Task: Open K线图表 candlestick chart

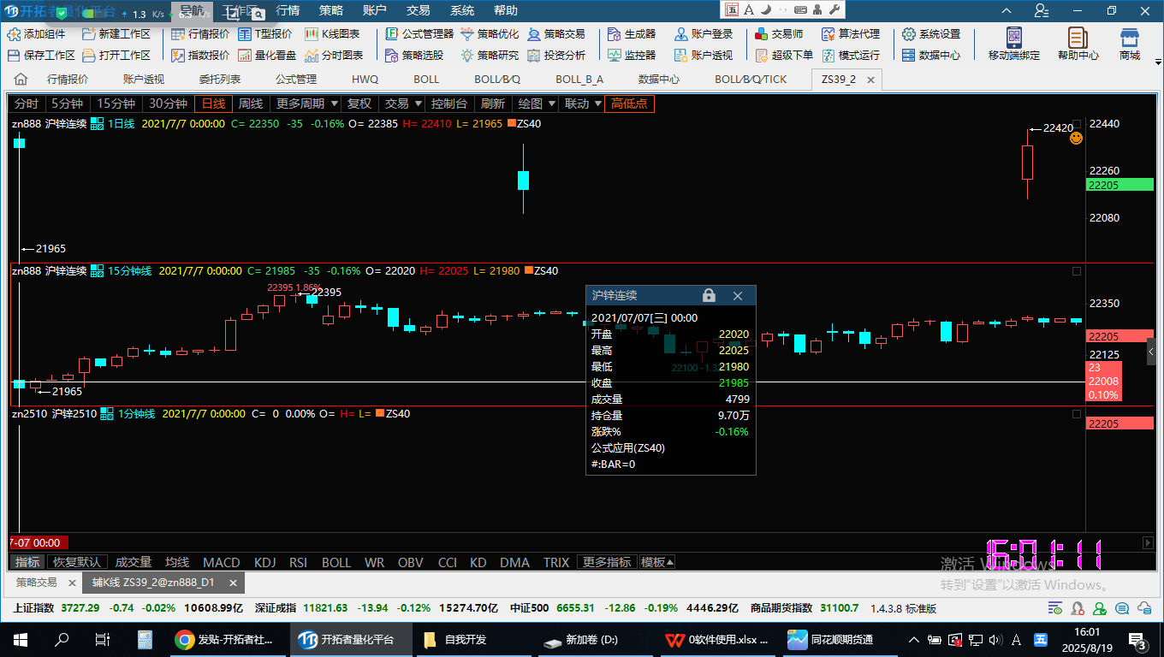Action: coord(332,34)
